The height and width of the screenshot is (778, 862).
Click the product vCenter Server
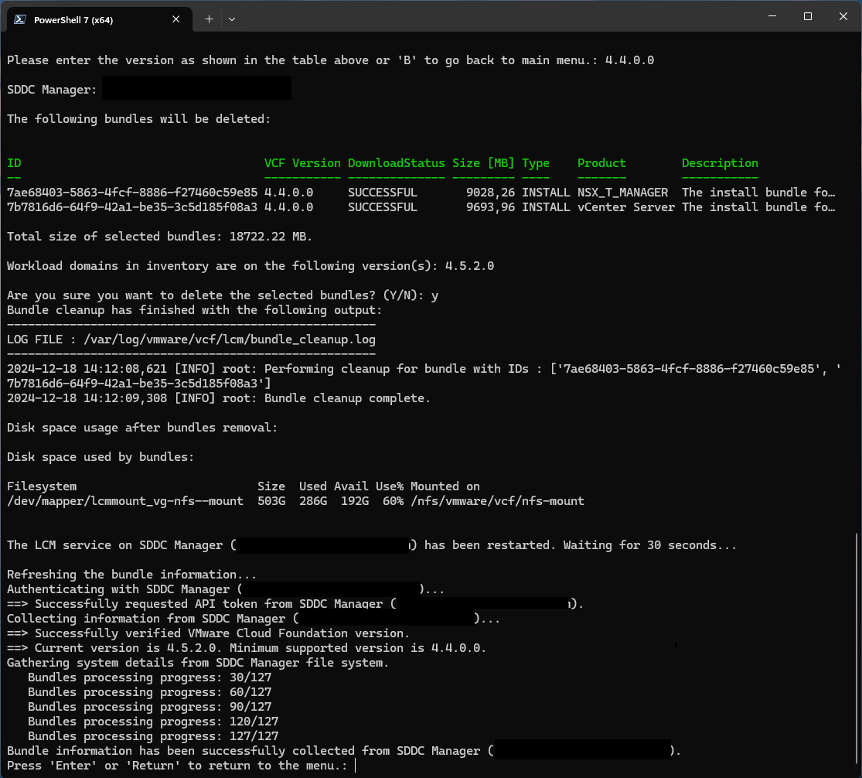[625, 207]
